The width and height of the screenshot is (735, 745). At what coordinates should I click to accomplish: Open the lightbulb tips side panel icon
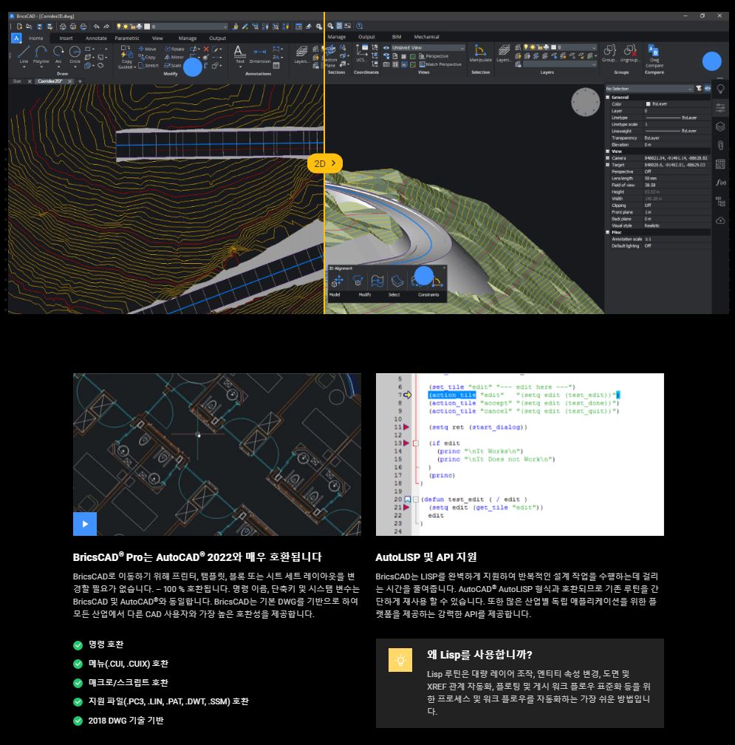point(720,89)
